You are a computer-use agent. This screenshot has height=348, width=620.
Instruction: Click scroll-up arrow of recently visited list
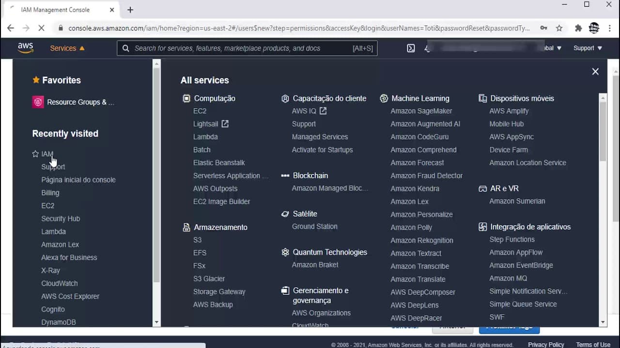[156, 63]
